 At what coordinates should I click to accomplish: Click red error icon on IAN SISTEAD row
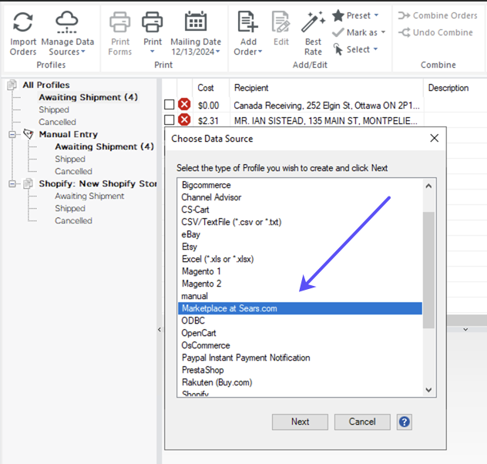184,119
